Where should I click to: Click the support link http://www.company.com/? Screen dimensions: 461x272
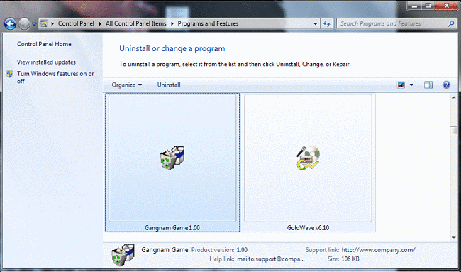click(x=379, y=250)
